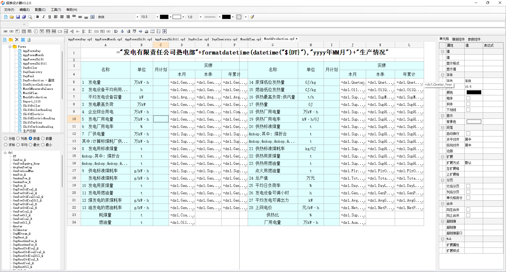Toggle underline formatting
This screenshot has height=272, width=506.
point(50,17)
